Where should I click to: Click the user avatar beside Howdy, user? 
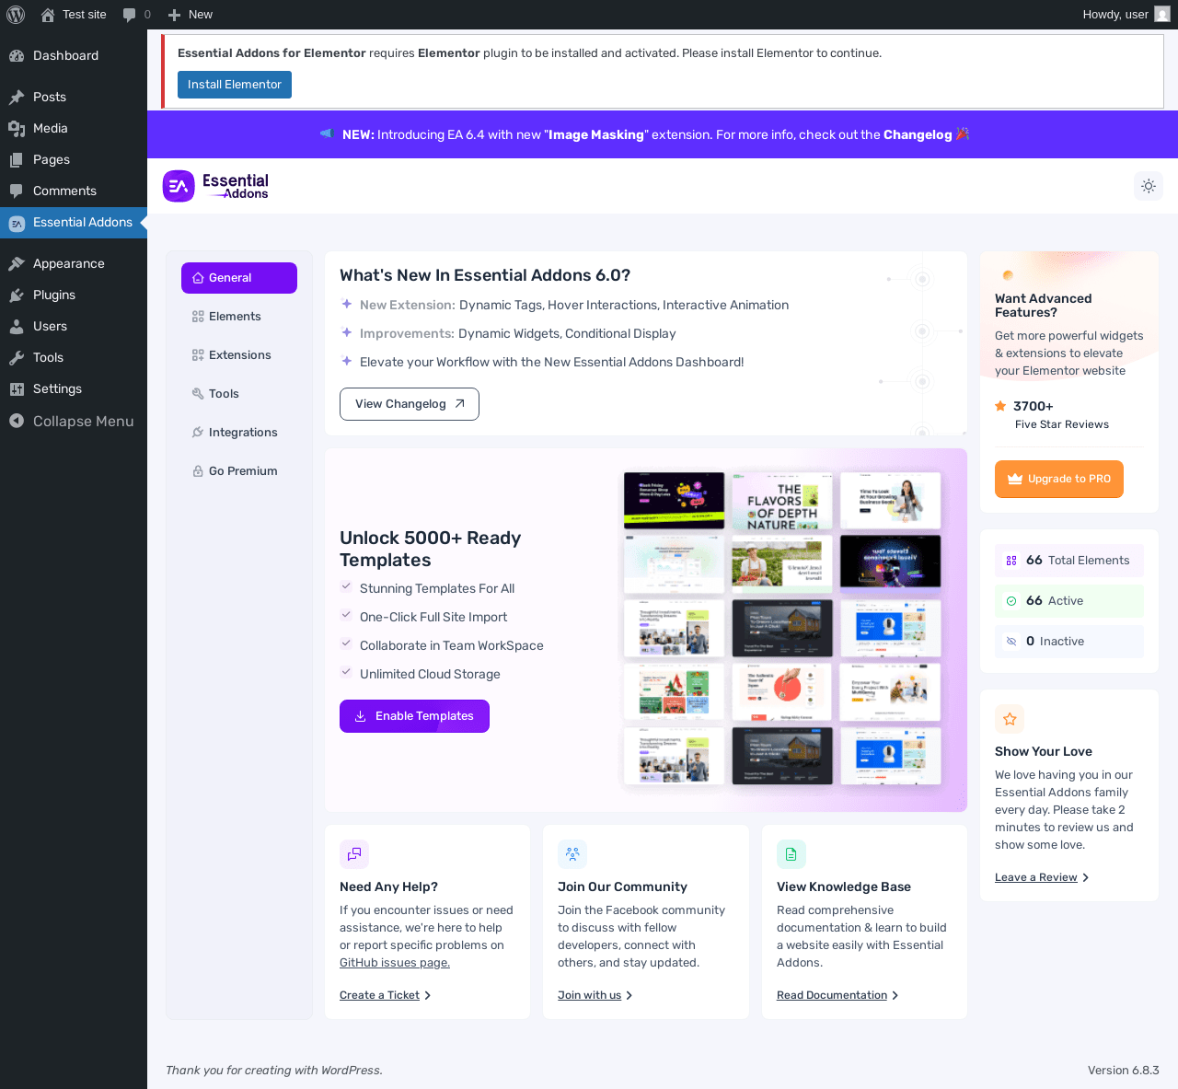pyautogui.click(x=1162, y=15)
